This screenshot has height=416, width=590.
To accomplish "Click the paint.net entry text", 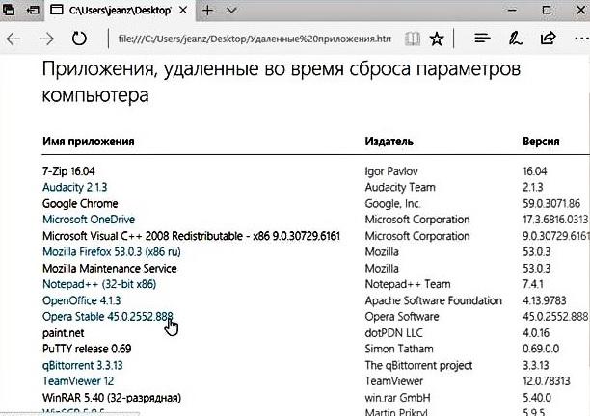I will point(64,333).
